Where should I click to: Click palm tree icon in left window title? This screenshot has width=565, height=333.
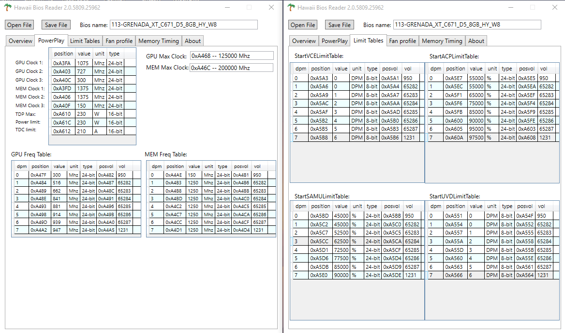pos(8,7)
